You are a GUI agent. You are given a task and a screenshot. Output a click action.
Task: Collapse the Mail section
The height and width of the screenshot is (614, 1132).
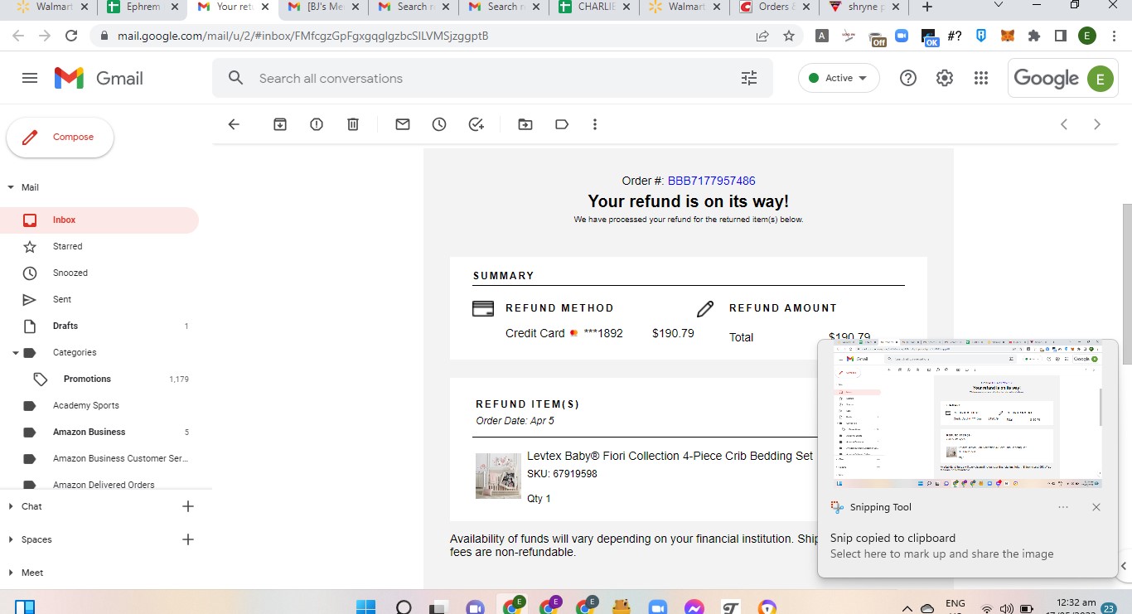click(x=11, y=187)
